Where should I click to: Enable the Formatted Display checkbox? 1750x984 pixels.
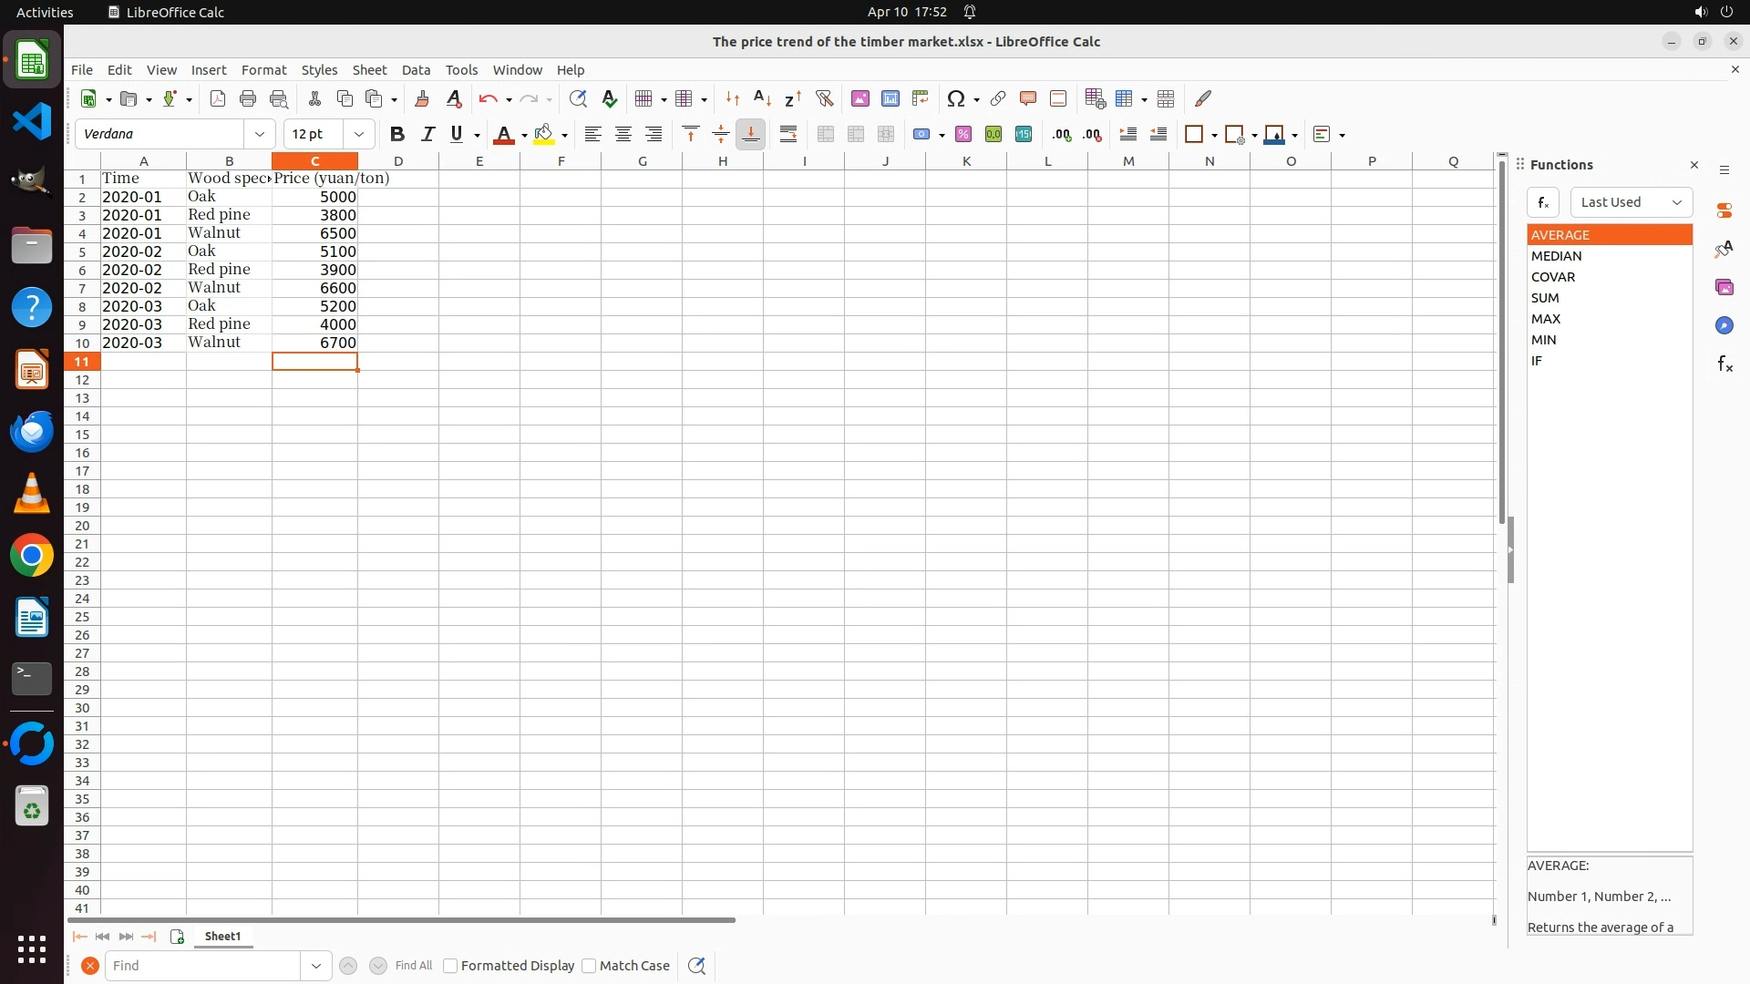[x=450, y=966]
